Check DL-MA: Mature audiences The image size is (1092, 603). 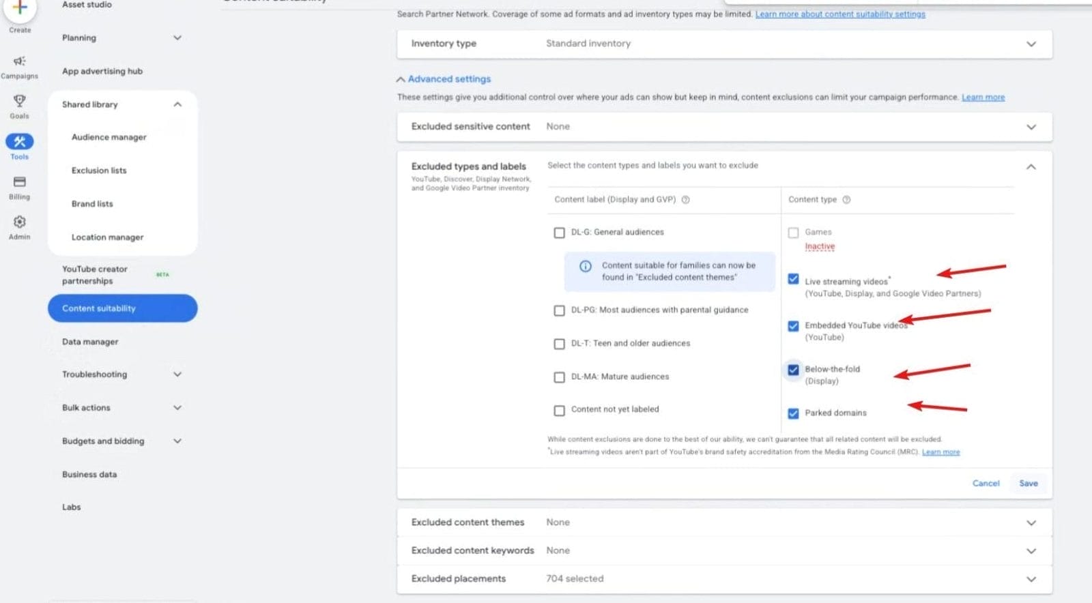tap(560, 377)
